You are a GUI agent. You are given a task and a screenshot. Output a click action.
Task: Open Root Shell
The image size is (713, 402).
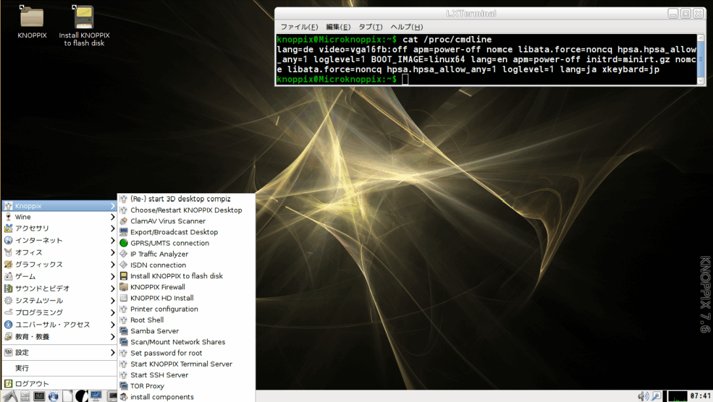186,320
